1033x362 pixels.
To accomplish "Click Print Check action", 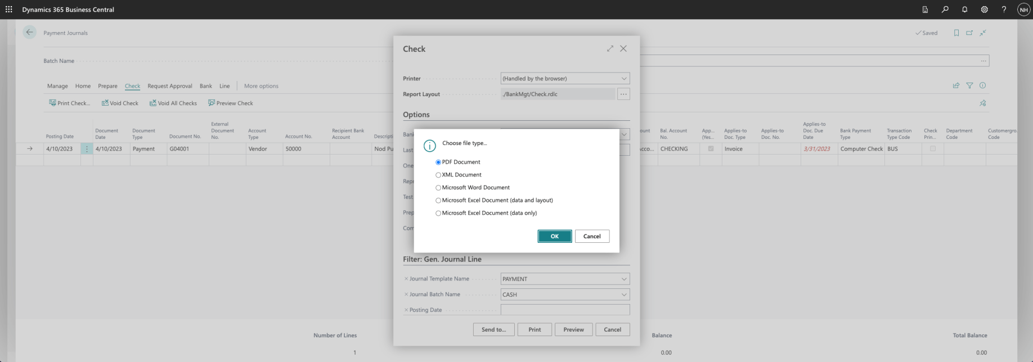I will pos(69,103).
